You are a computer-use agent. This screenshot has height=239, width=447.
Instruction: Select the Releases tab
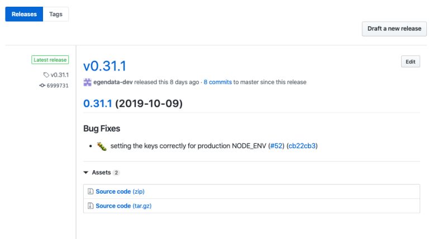(x=24, y=14)
